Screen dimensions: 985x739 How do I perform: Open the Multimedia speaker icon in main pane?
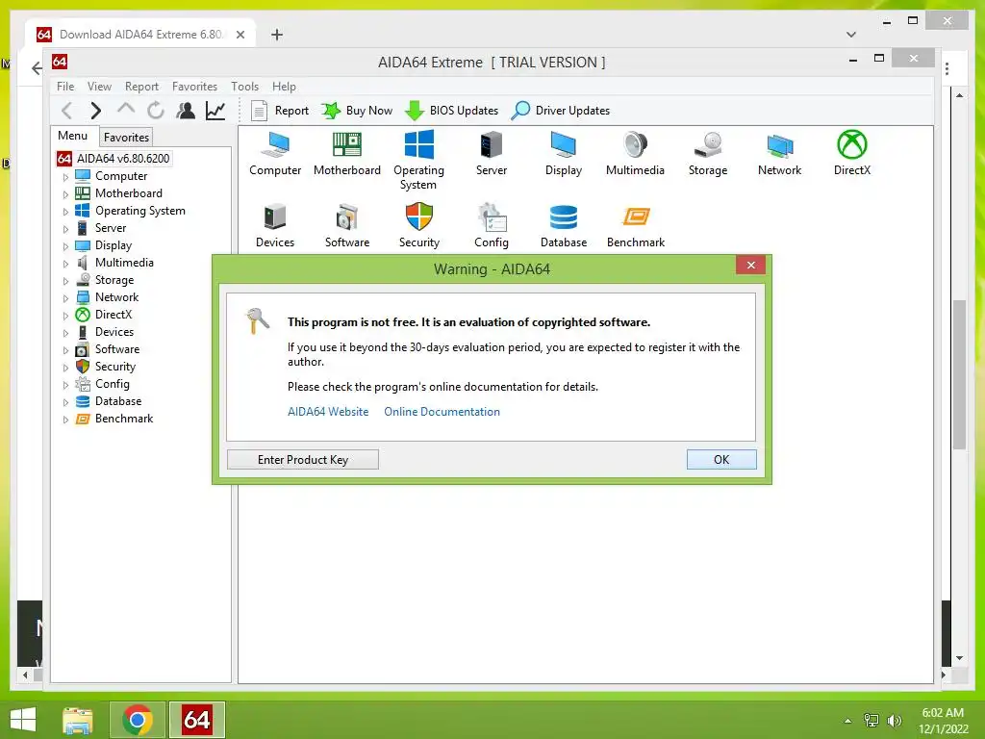pos(635,153)
